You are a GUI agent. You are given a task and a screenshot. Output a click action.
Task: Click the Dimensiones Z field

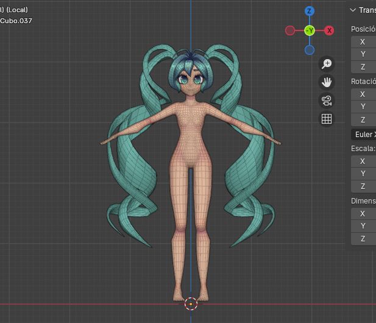(364, 239)
